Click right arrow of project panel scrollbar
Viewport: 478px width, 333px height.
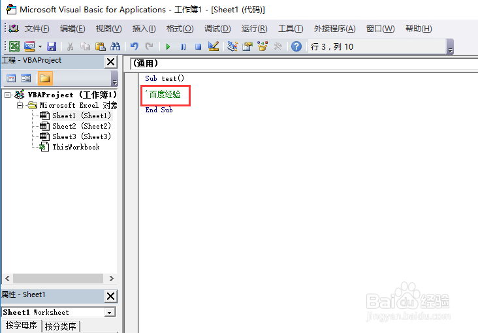coord(111,278)
